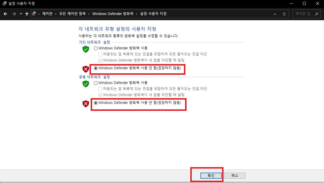
Task: Toggle notify checkbox under 공용 네트워크
Action: pos(100,95)
